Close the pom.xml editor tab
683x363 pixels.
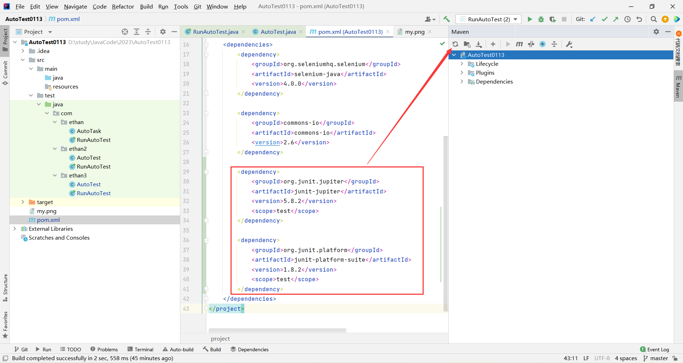pos(388,32)
